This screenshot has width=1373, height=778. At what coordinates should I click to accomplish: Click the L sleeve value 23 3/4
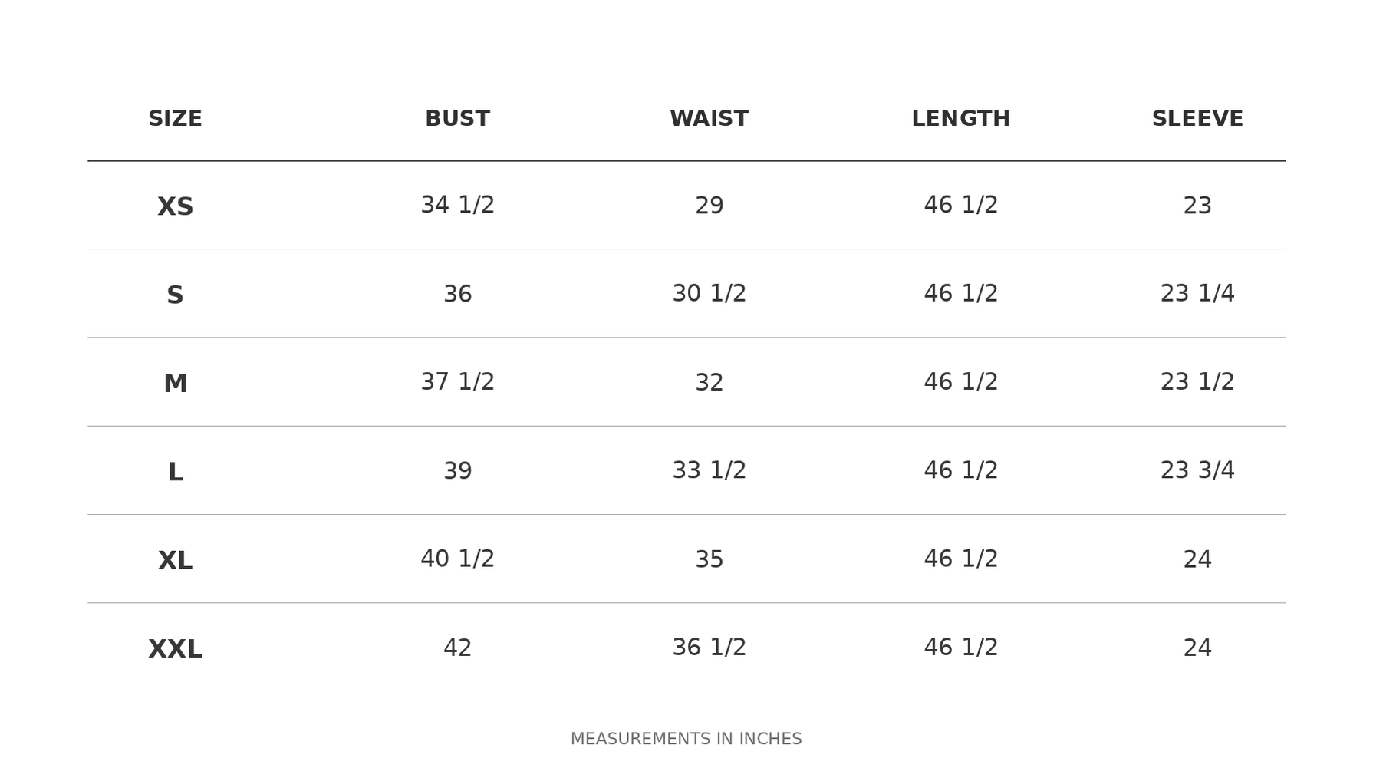pos(1197,470)
